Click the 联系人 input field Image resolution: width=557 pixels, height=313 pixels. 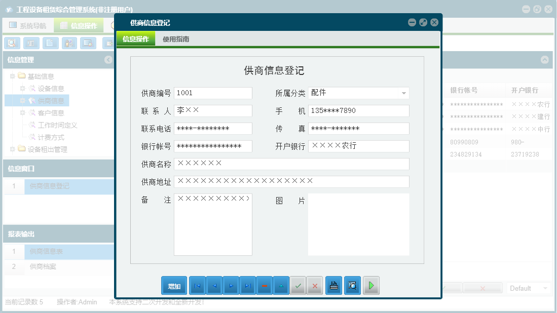(213, 111)
